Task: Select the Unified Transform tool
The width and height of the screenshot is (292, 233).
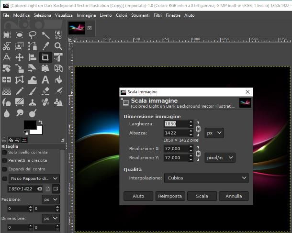Action: [58, 57]
